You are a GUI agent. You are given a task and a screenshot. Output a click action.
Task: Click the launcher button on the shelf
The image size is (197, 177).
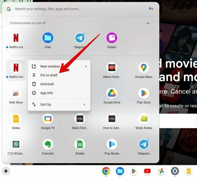(x=6, y=171)
